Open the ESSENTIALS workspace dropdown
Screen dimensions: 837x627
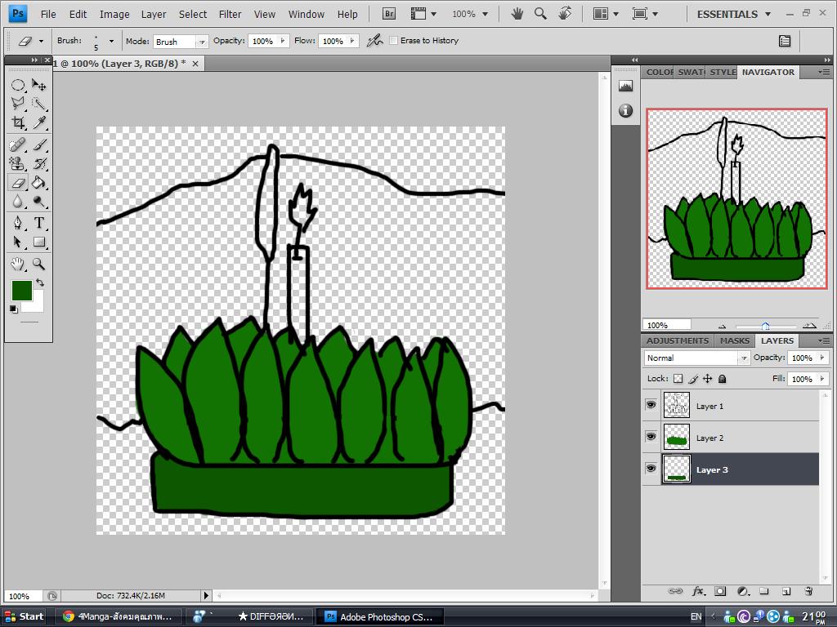733,14
